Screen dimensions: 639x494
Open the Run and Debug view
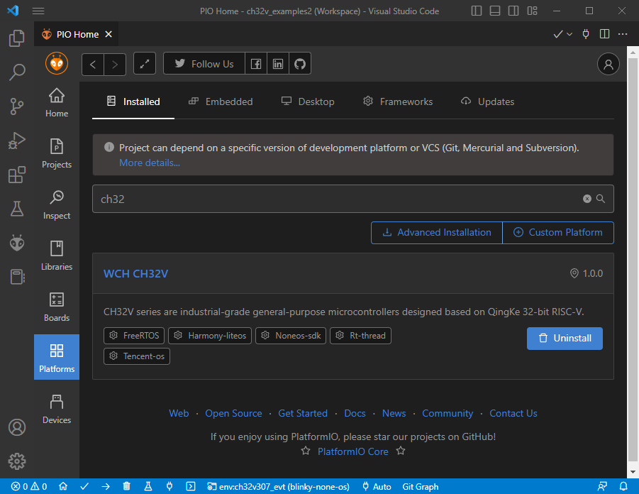coord(17,141)
